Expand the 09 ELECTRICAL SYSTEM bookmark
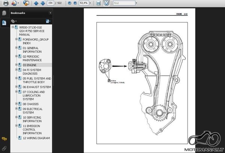 (x=16, y=109)
